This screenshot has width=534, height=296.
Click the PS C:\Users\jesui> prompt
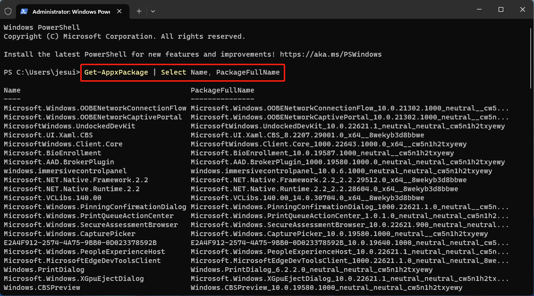coord(42,72)
